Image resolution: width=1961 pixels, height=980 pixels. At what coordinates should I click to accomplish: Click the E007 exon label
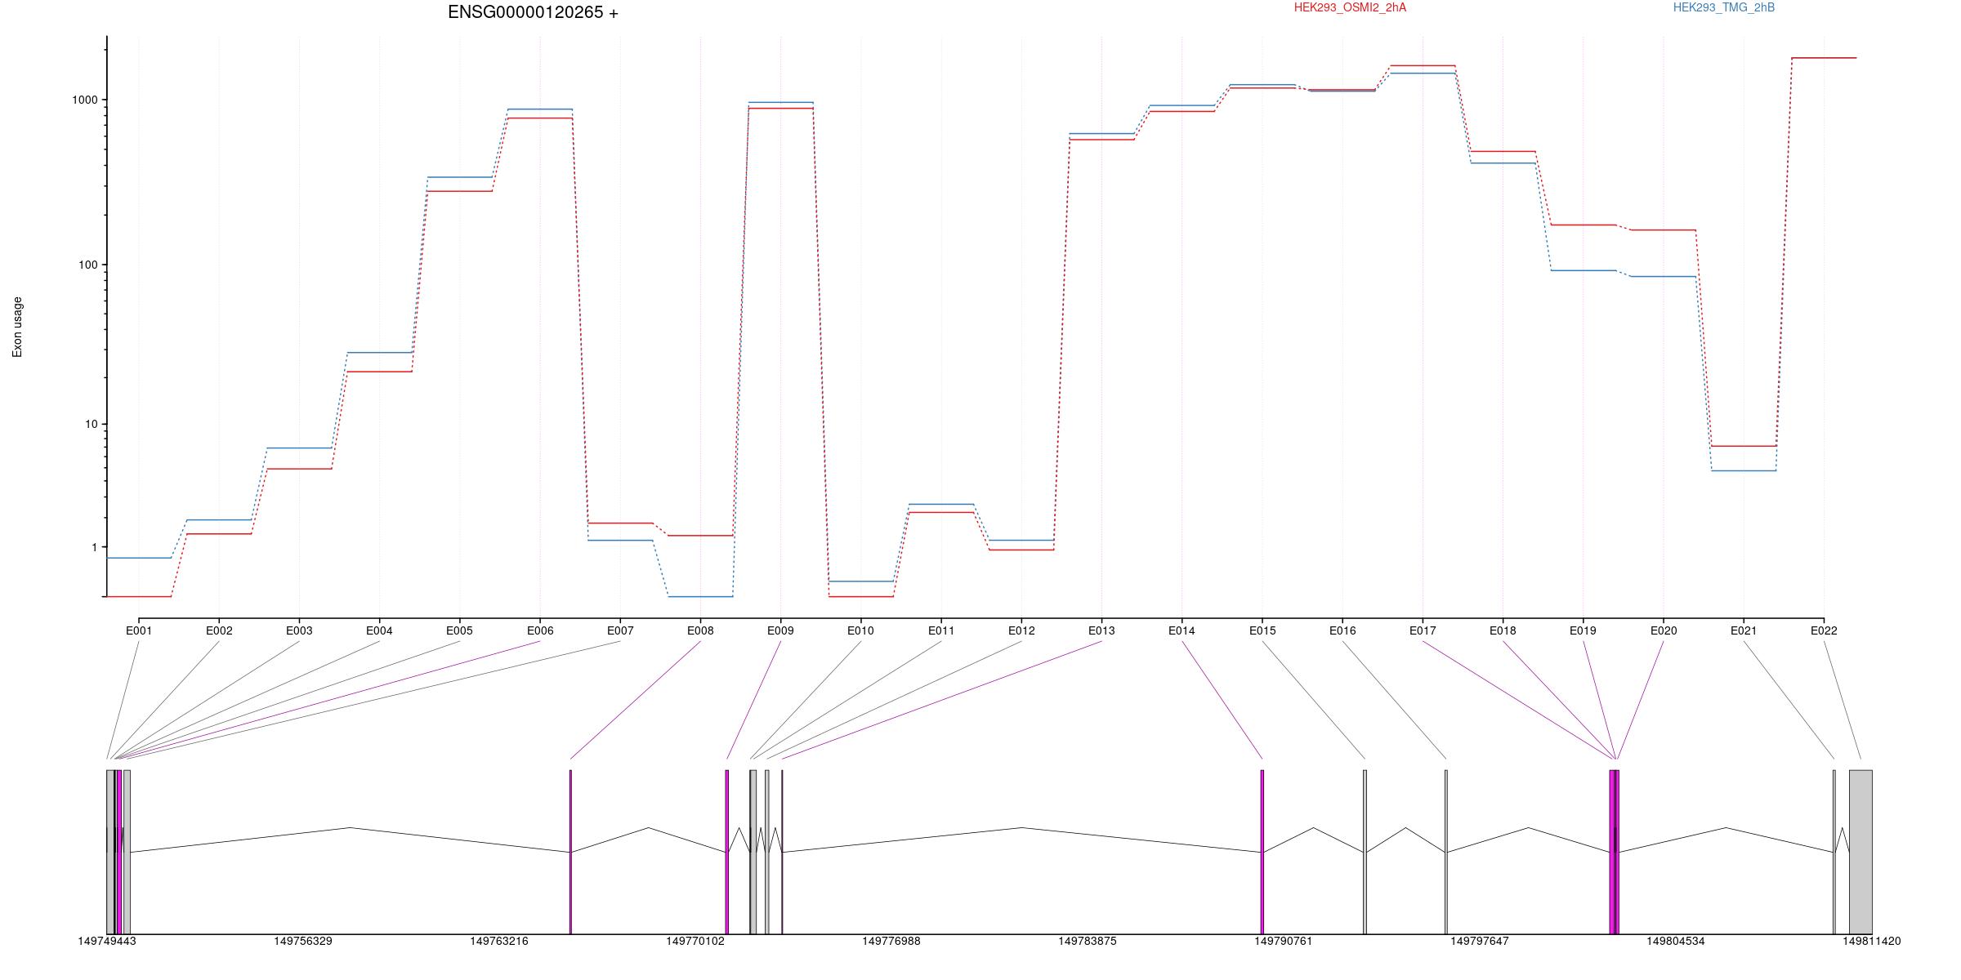tap(620, 630)
